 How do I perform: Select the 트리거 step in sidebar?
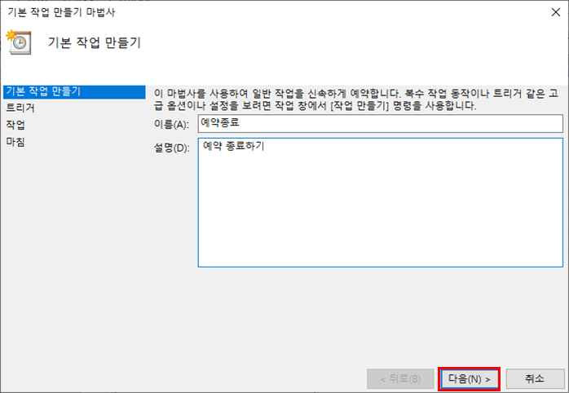tap(20, 108)
